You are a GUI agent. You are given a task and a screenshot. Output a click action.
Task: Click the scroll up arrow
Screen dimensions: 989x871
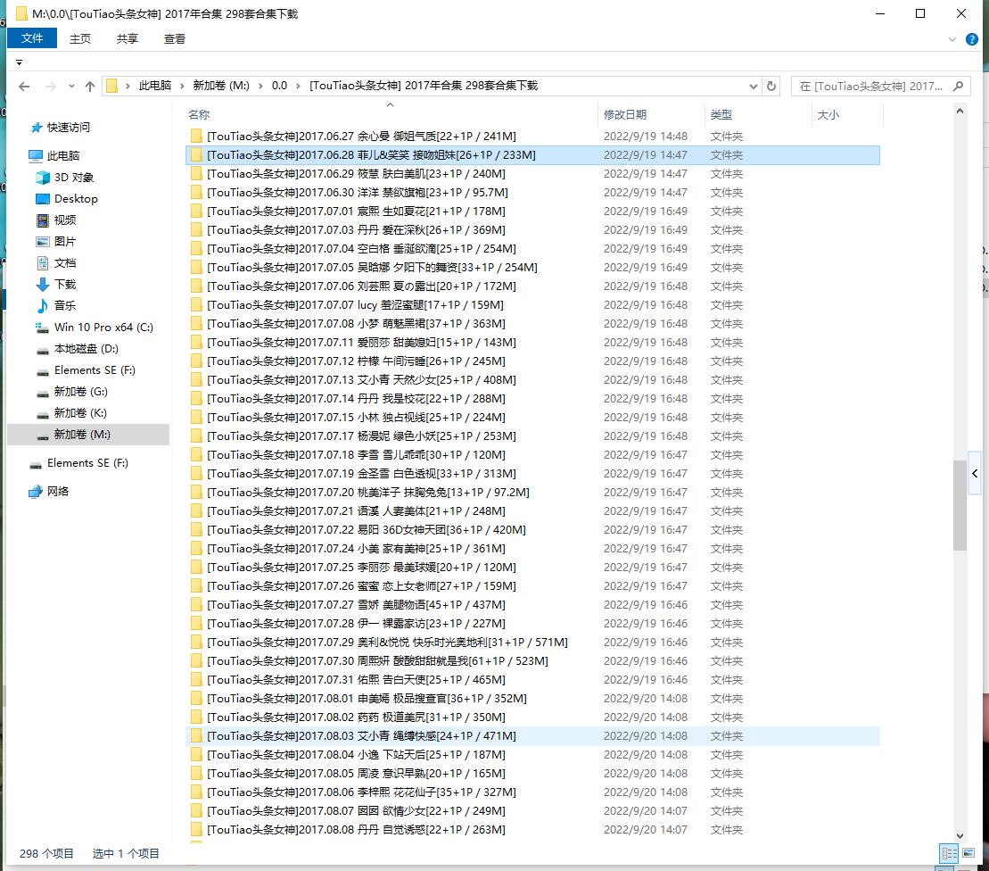(960, 111)
